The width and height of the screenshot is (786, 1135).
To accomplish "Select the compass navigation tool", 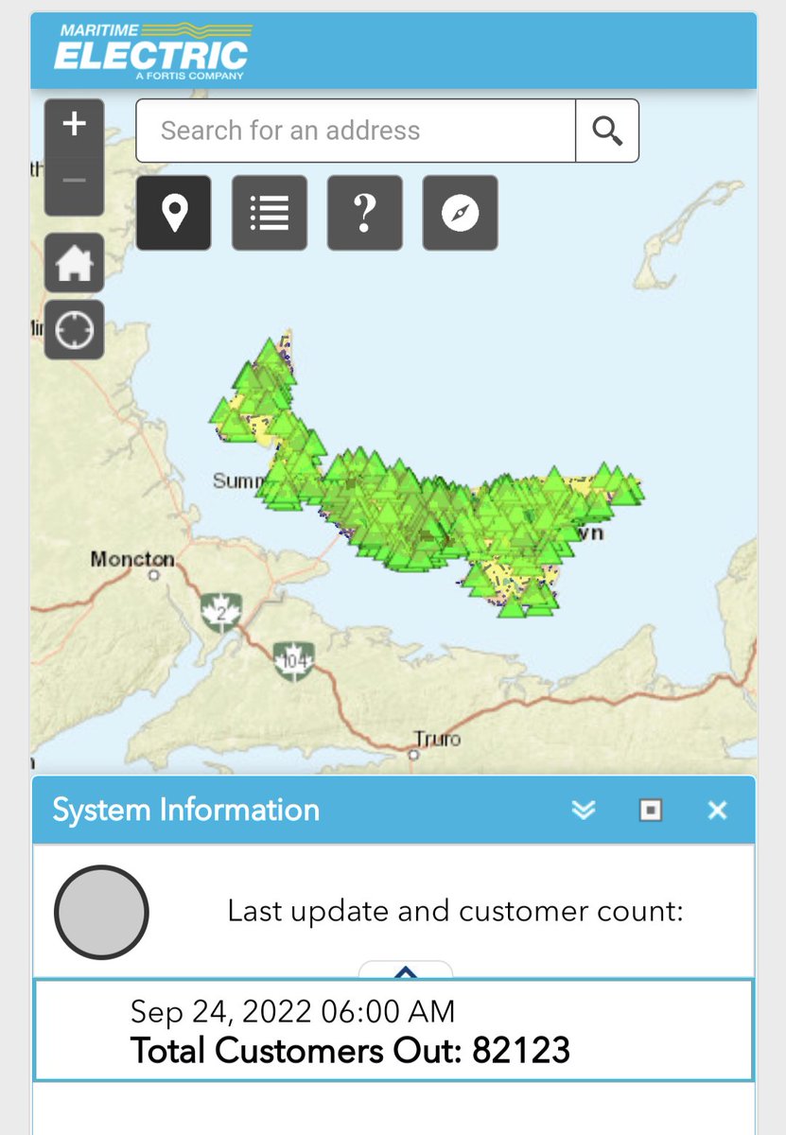I will [460, 213].
